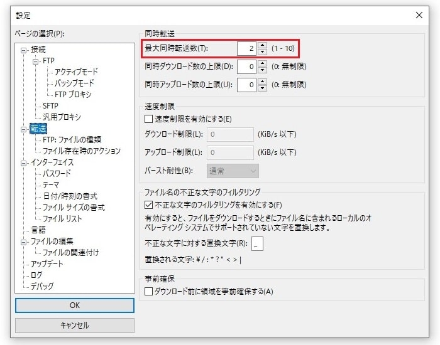Close the 設定 dialog window
This screenshot has width=440, height=345.
(419, 15)
